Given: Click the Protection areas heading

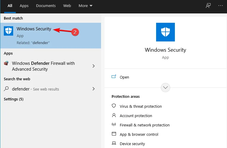Looking at the screenshot, I should (x=126, y=97).
